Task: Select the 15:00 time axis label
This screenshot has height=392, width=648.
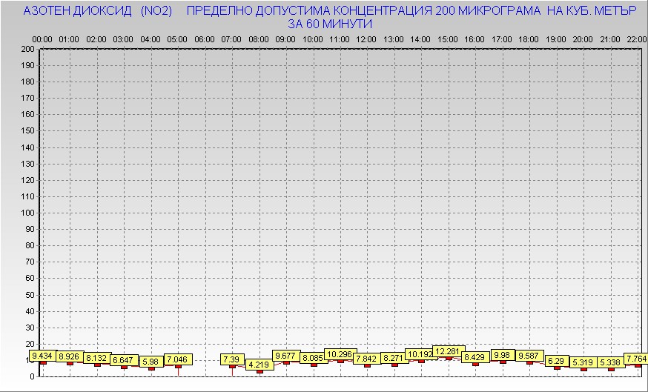Action: pos(448,39)
